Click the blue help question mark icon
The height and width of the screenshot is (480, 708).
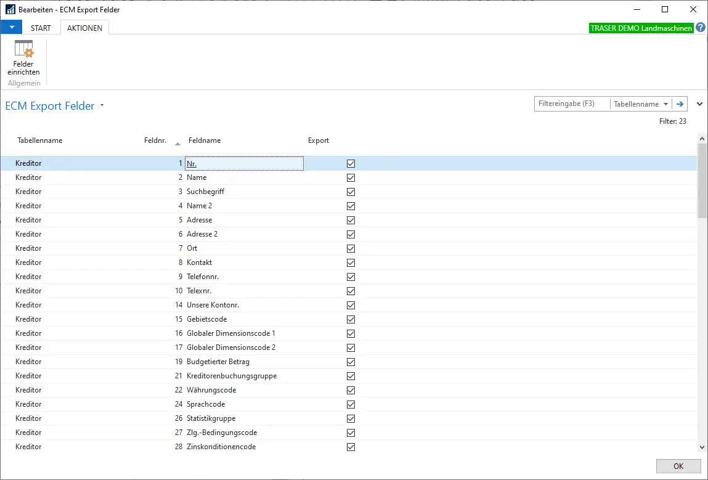tap(701, 28)
